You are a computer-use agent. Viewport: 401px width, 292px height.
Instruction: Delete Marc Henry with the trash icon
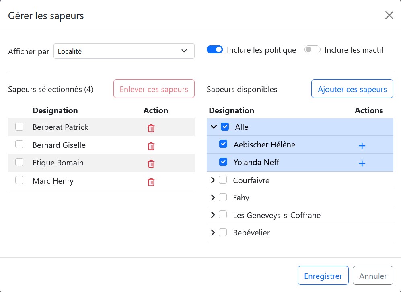[151, 182]
